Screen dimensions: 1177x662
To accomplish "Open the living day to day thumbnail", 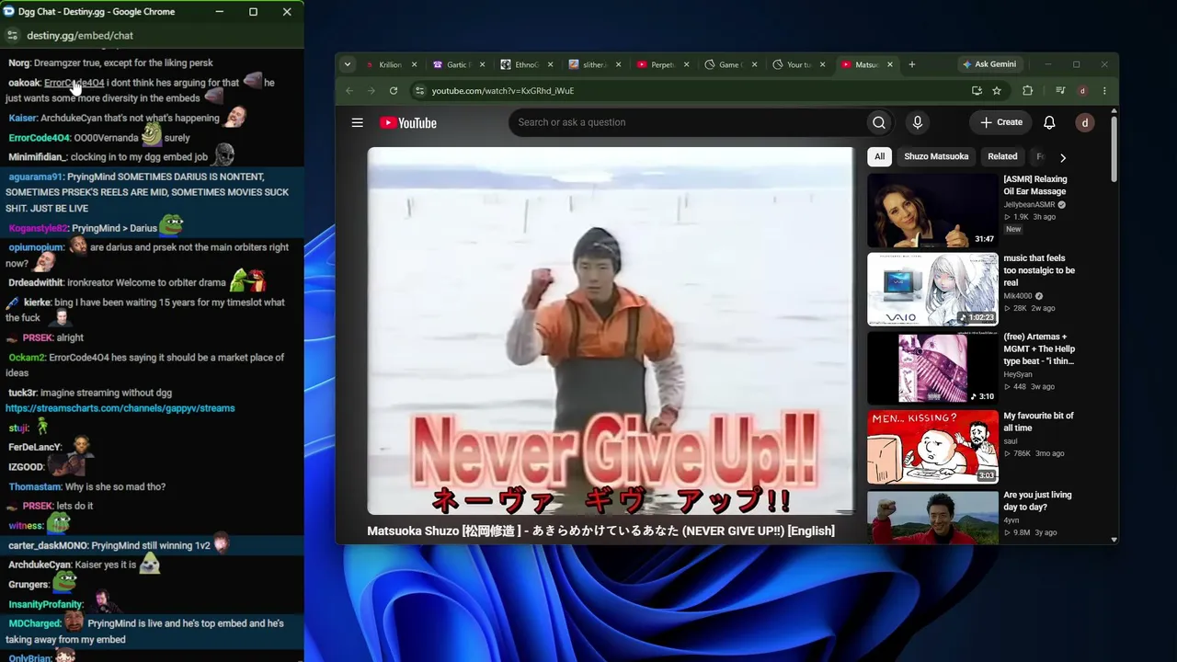I will (932, 517).
